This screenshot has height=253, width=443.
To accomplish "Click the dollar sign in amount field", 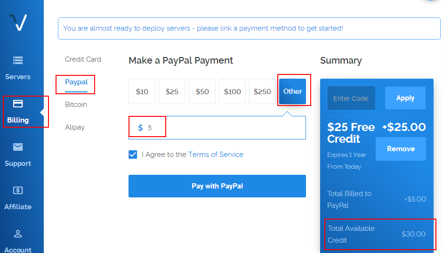I will (x=140, y=128).
